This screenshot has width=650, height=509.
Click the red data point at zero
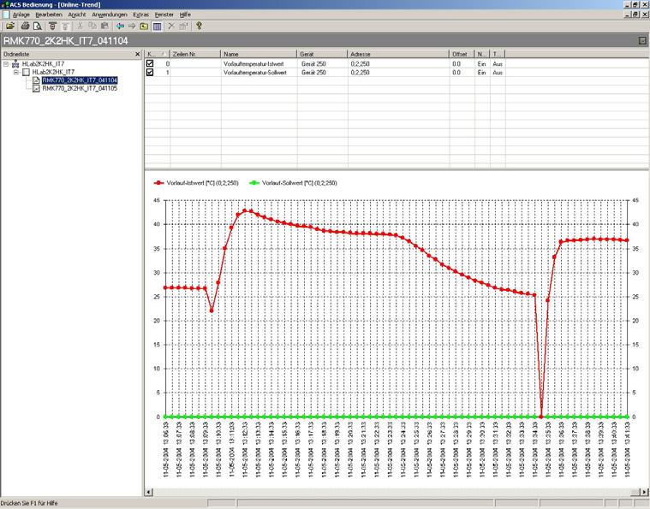pos(541,417)
